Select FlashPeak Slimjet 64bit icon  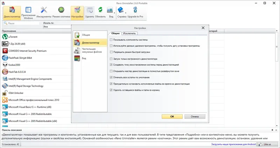point(5,58)
